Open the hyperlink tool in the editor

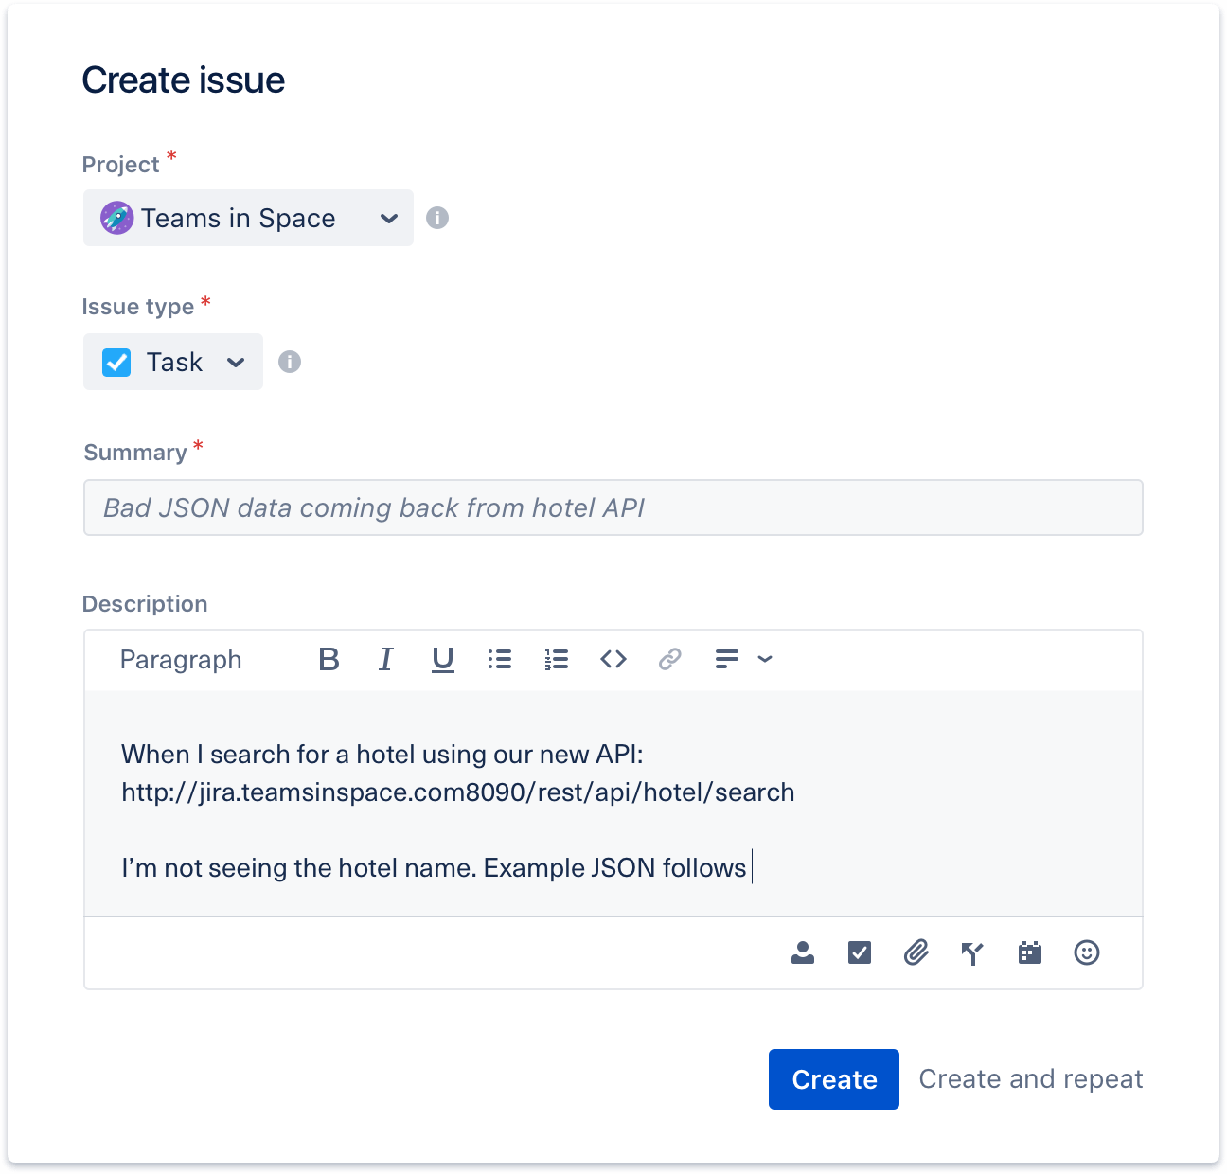(669, 659)
